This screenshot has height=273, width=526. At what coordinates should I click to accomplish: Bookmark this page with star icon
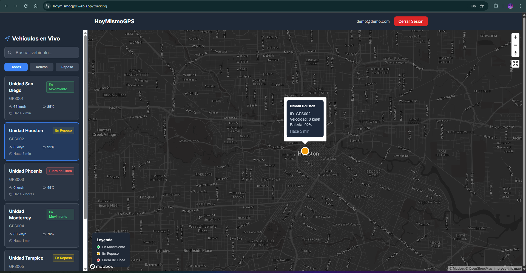point(482,6)
